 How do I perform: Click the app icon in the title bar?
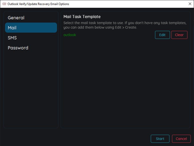(x=4, y=4)
